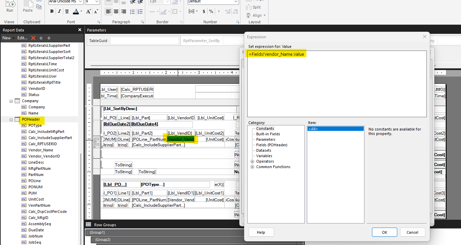Image resolution: width=461 pixels, height=245 pixels.
Task: Click the center text alignment icon
Action: [116, 11]
